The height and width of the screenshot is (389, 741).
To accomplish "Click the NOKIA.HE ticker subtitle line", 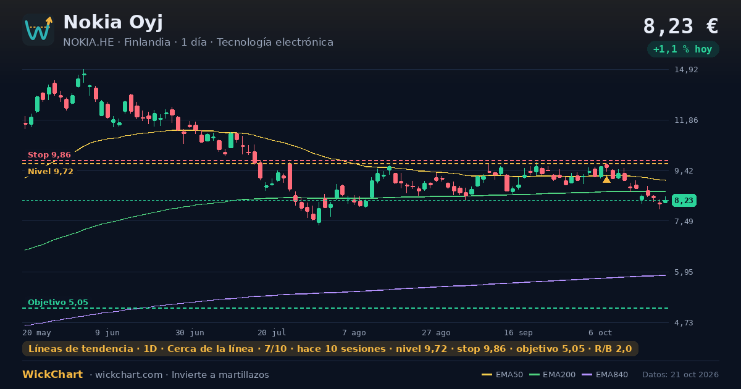I will (198, 43).
